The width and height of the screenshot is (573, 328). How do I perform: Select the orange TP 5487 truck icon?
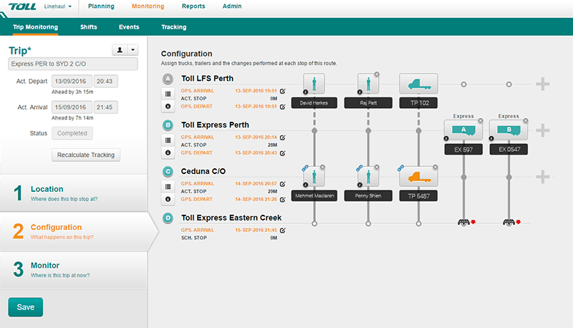418,177
